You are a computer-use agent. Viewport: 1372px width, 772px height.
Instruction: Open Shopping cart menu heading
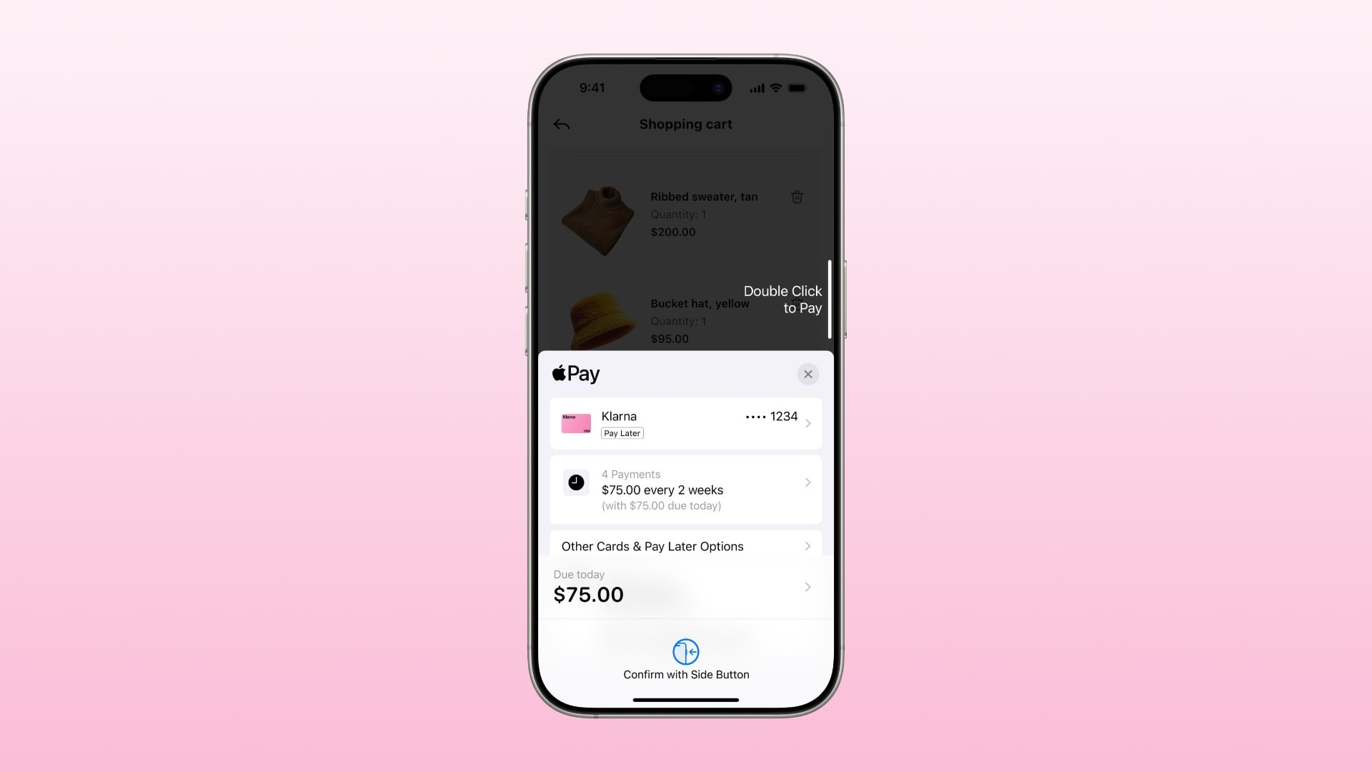[x=686, y=124]
